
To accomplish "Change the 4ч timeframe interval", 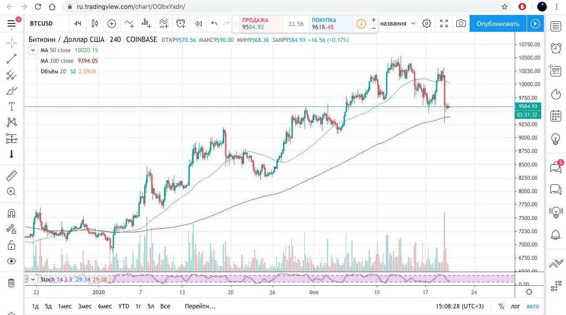I will click(x=78, y=24).
